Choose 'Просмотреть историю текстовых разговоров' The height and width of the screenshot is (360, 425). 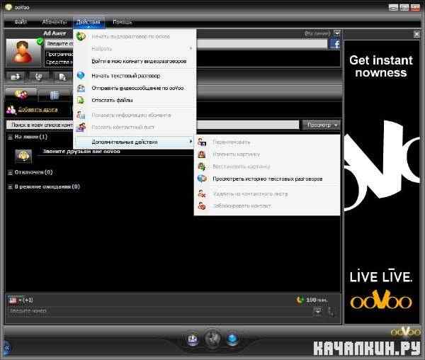[x=267, y=179]
